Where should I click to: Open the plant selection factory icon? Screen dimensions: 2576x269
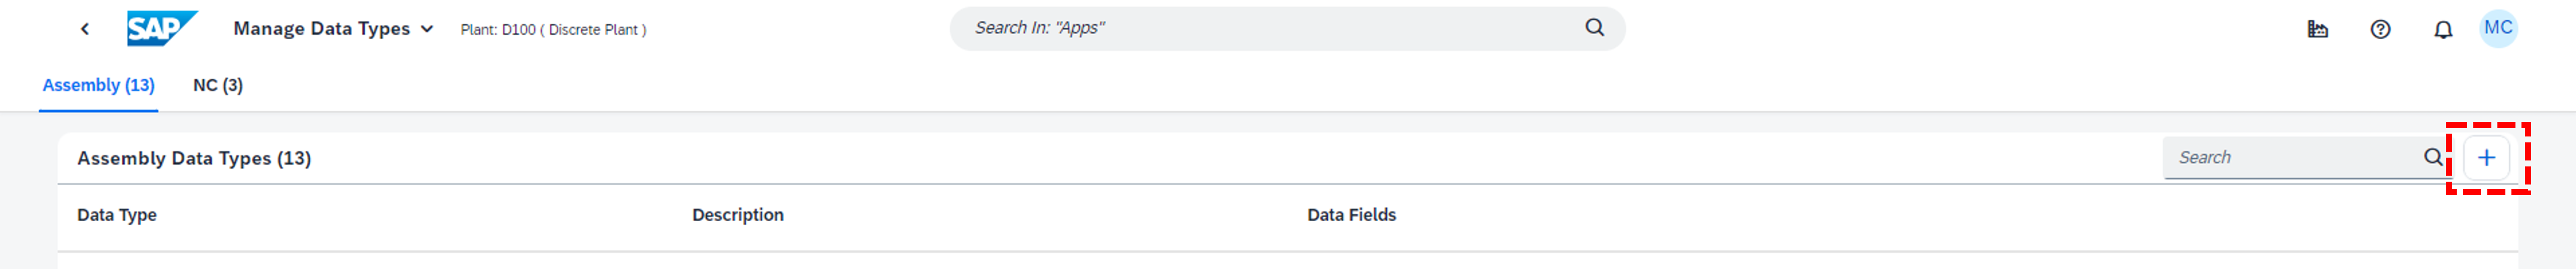coord(2317,29)
